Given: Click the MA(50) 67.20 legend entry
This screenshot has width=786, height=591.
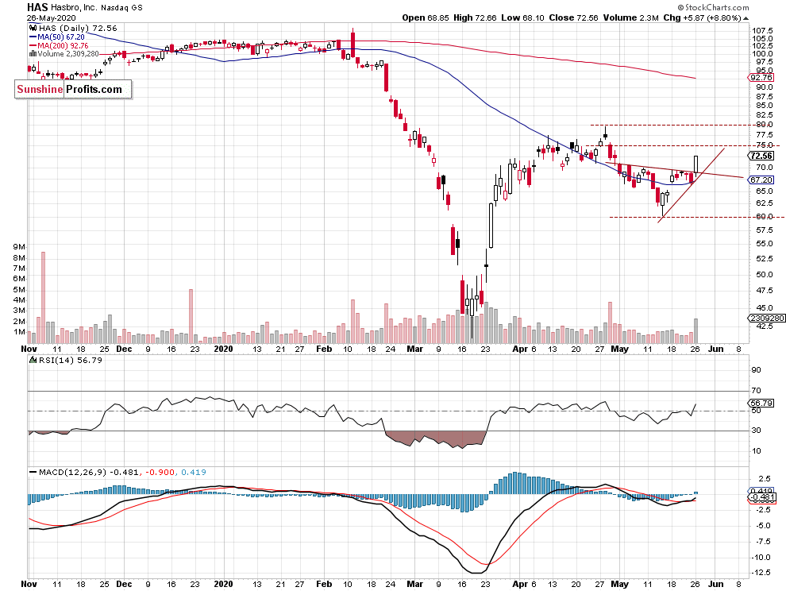Looking at the screenshot, I should pos(57,37).
